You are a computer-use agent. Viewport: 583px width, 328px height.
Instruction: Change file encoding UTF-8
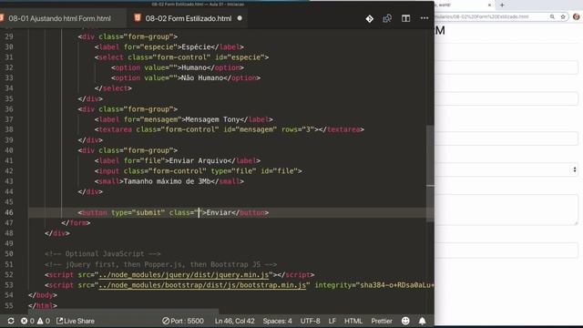tap(310, 321)
